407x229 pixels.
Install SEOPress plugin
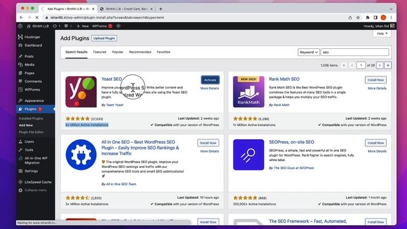point(376,142)
